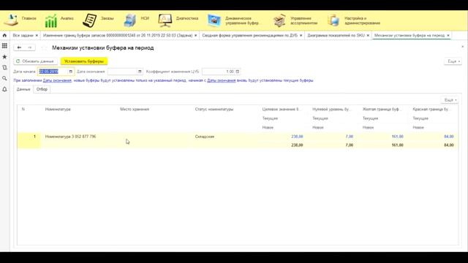Open the Заказы section icon
468x263 pixels.
click(89, 20)
